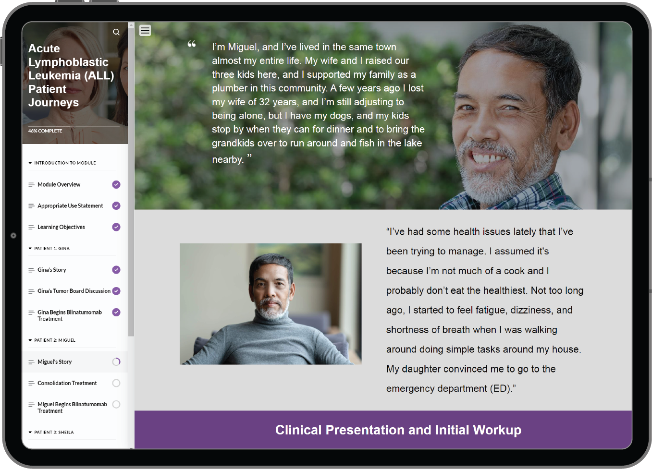The width and height of the screenshot is (652, 469).
Task: Click the completed checkmark for Gina's Tumor Board Discussion
Action: click(116, 291)
